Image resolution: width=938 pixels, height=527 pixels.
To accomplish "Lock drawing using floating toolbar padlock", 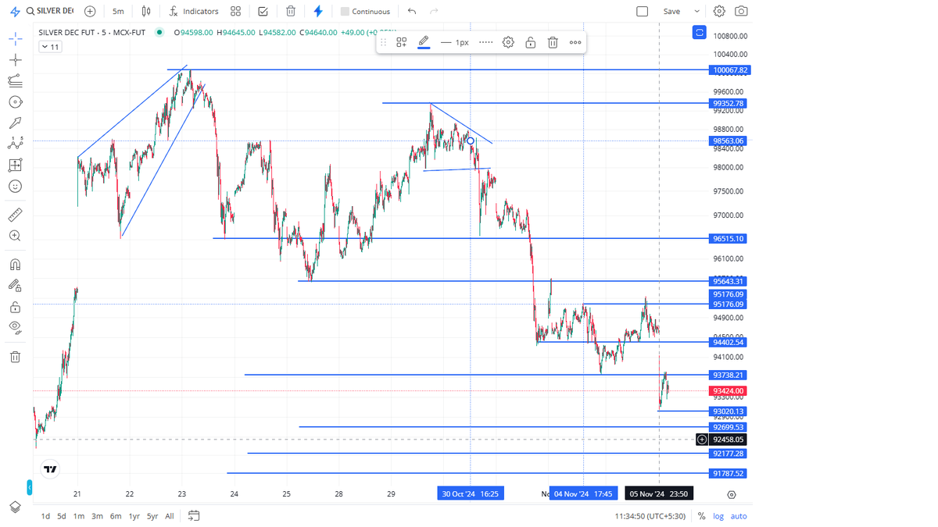I will (x=531, y=42).
